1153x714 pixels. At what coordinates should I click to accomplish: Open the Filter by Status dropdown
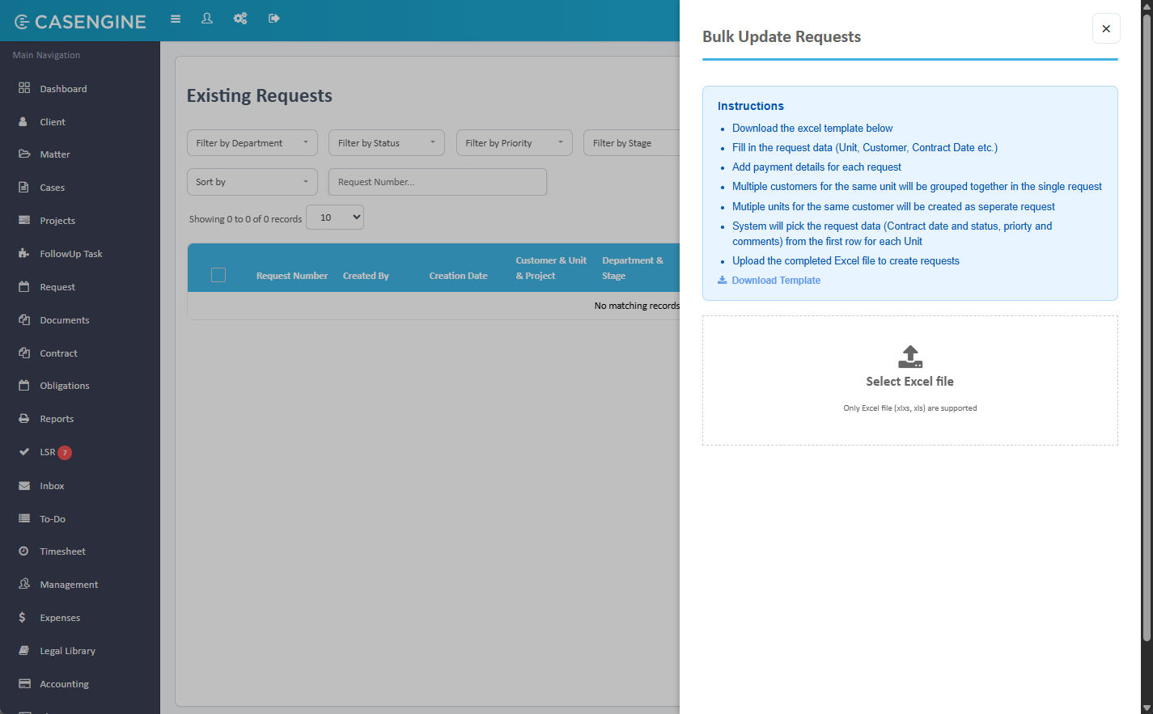point(387,143)
